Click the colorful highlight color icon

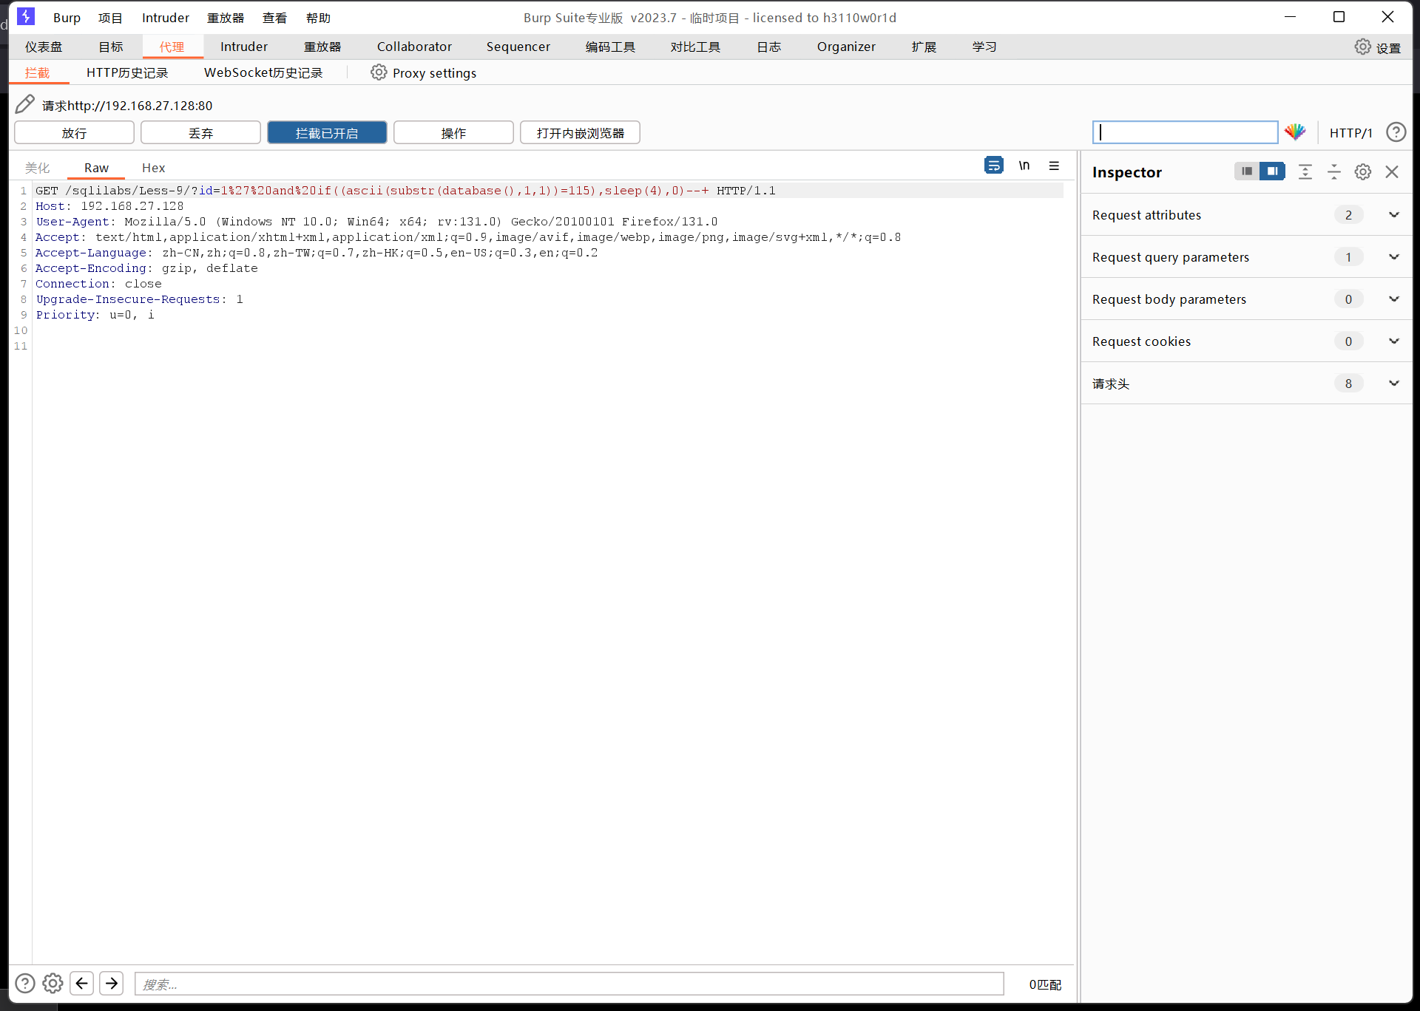(x=1294, y=132)
